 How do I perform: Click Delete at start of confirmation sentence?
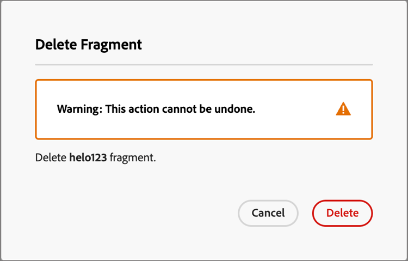[51, 159]
